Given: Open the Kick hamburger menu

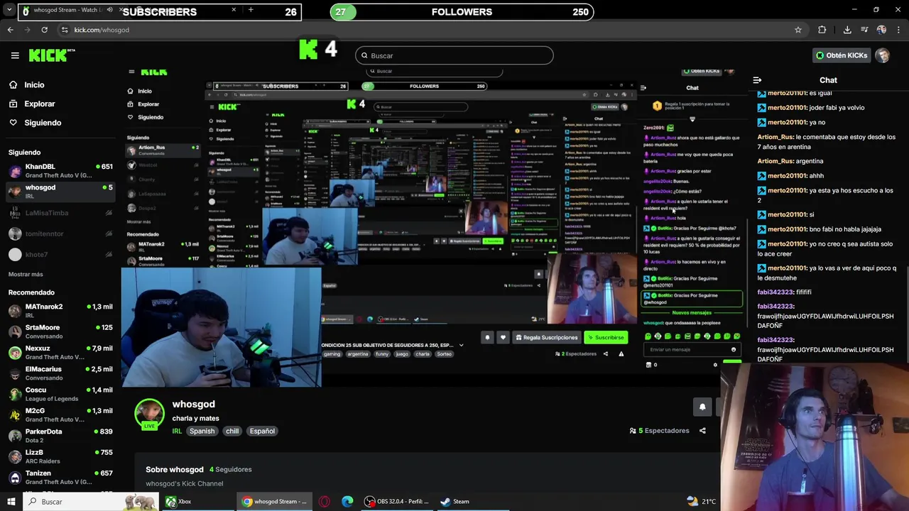Looking at the screenshot, I should [15, 55].
